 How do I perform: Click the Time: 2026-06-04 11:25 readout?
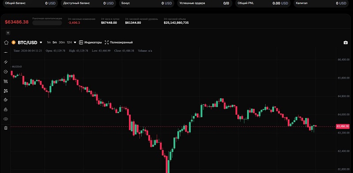[28, 51]
